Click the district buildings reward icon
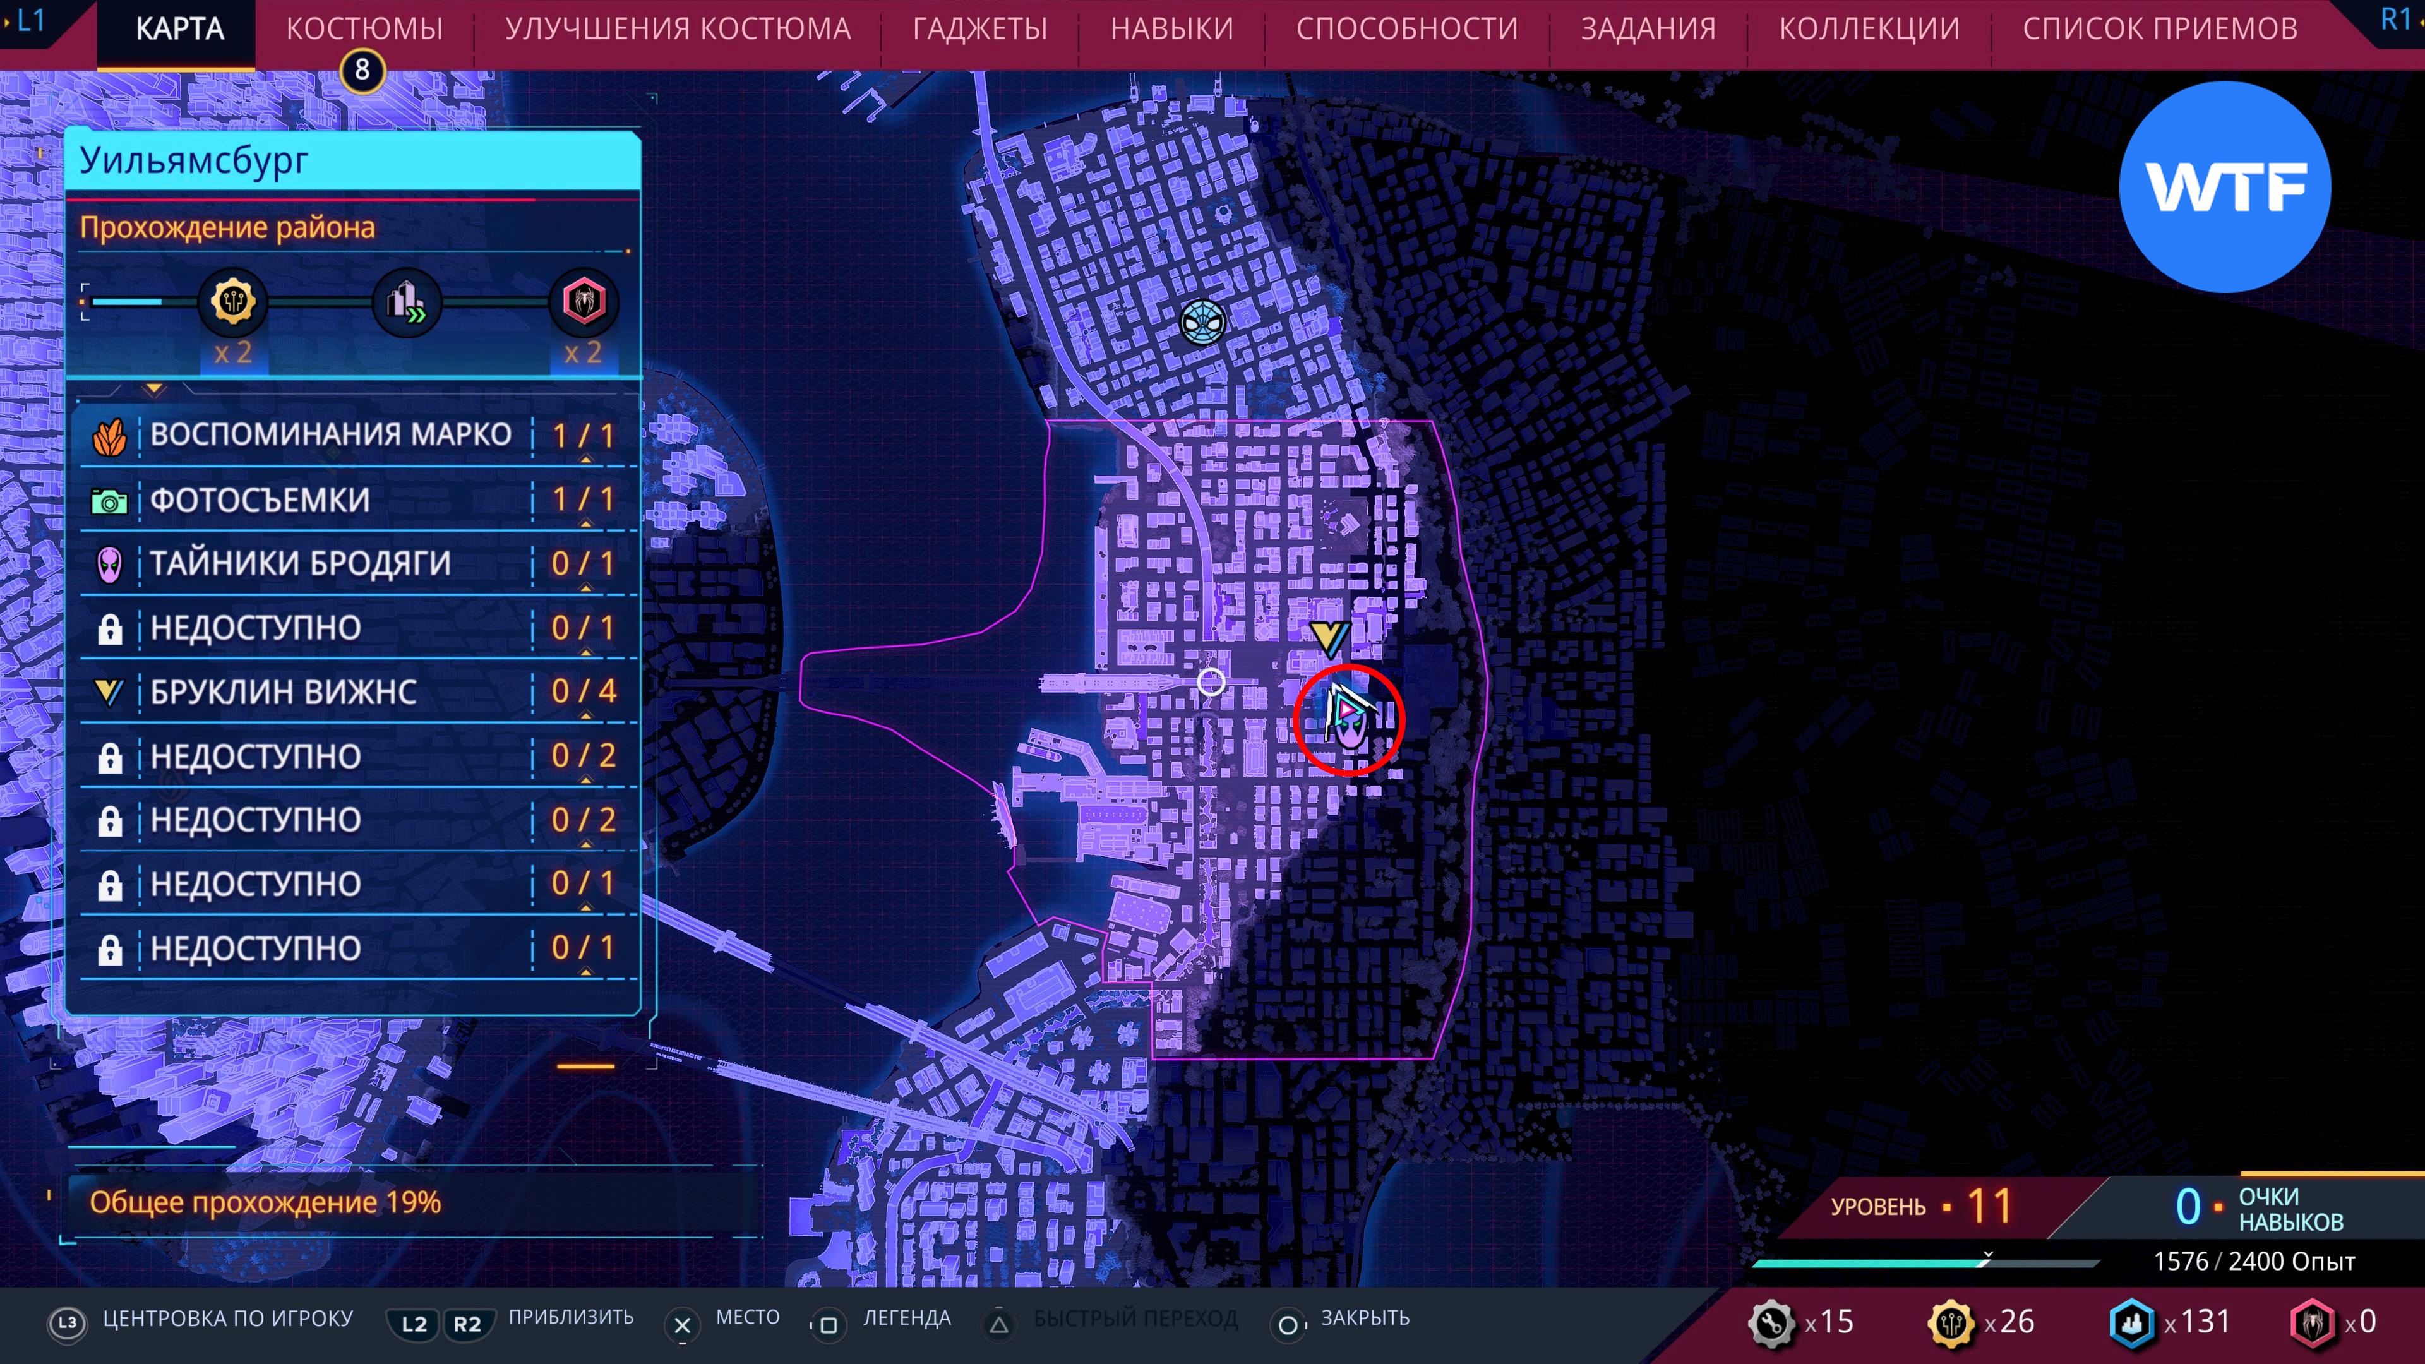This screenshot has width=2425, height=1364. click(407, 302)
